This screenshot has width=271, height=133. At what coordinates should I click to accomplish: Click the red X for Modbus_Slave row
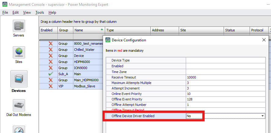[x=51, y=86]
